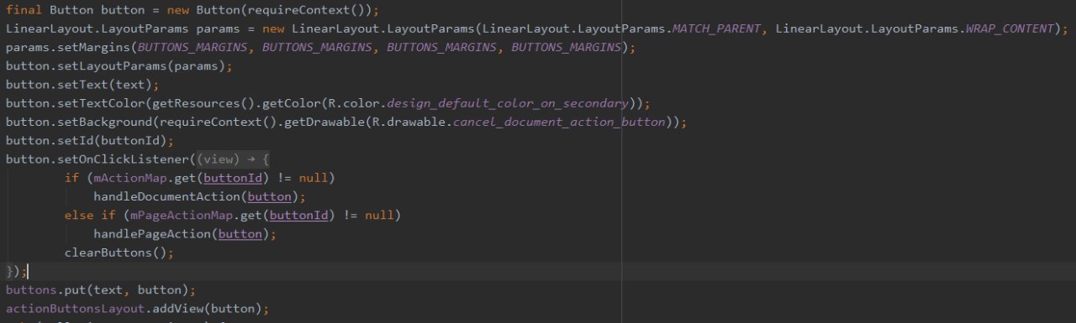This screenshot has width=1076, height=323.
Task: Click the 'final' keyword on the first line
Action: tap(24, 10)
